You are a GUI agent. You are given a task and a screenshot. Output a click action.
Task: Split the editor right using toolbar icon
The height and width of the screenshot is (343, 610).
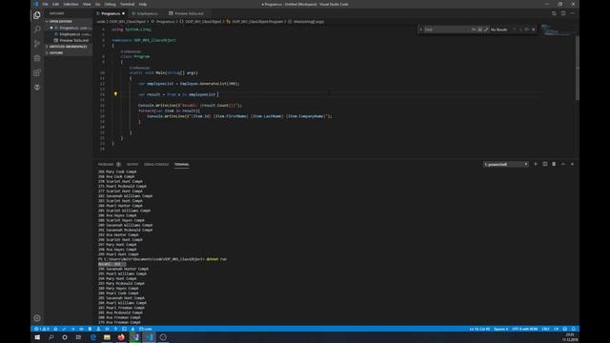coord(563,13)
